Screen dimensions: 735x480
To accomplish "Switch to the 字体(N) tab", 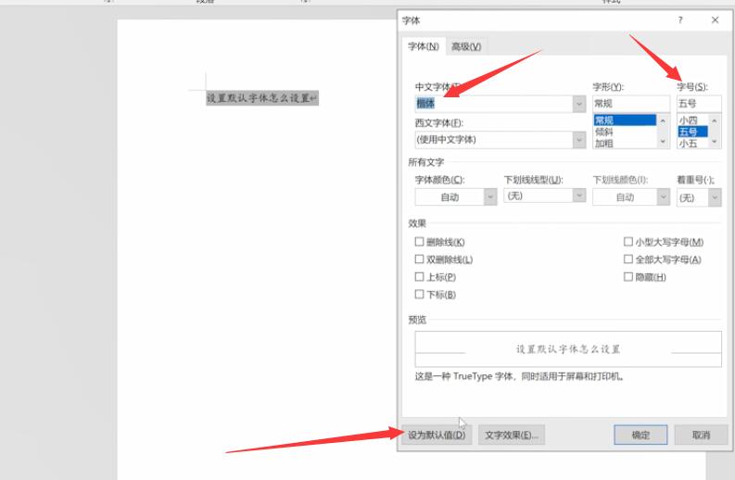I will click(424, 46).
